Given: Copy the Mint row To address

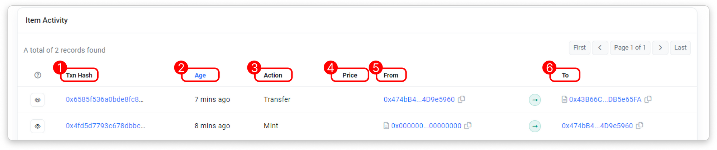Looking at the screenshot, I should click(x=640, y=126).
